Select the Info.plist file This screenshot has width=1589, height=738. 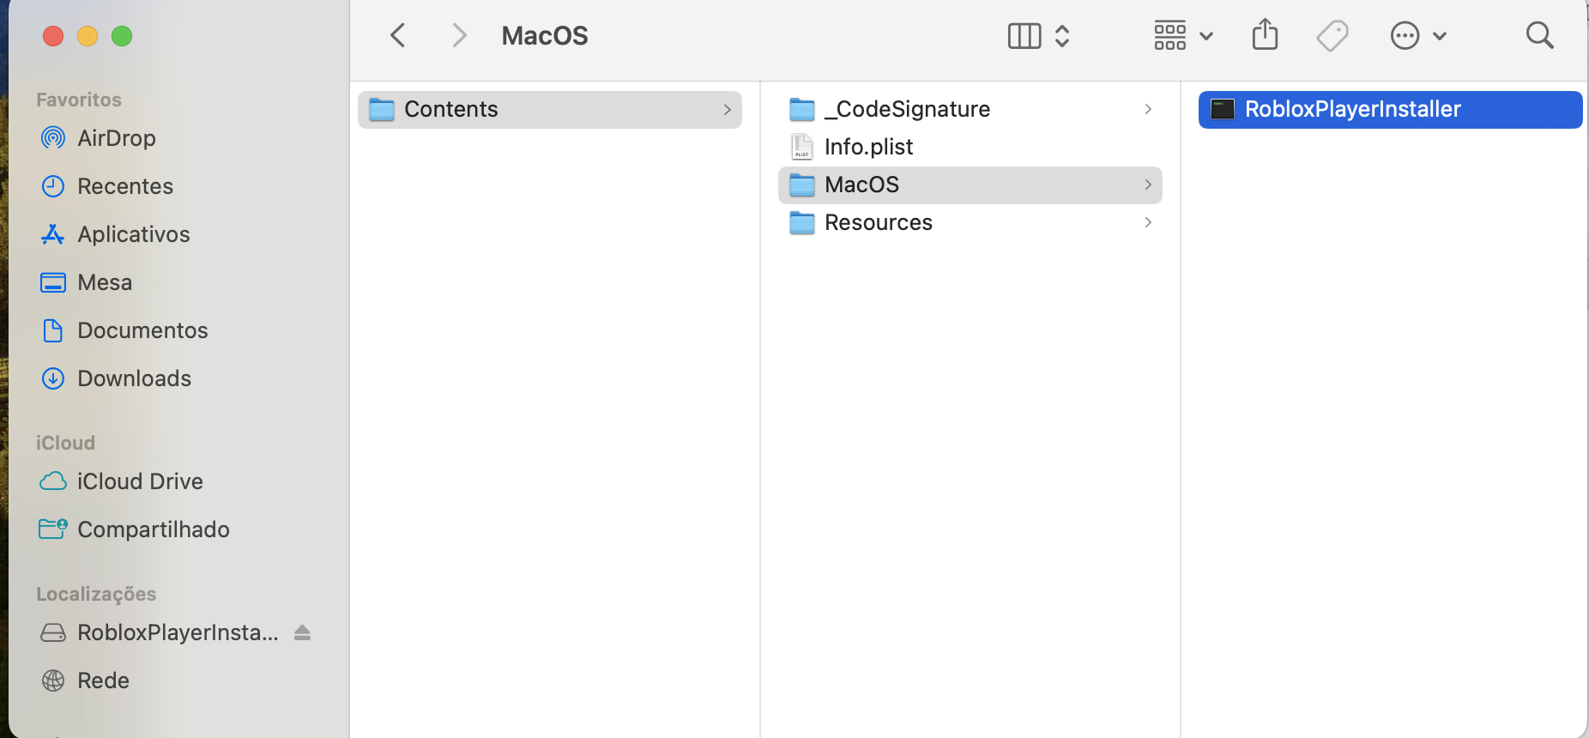[x=868, y=147]
